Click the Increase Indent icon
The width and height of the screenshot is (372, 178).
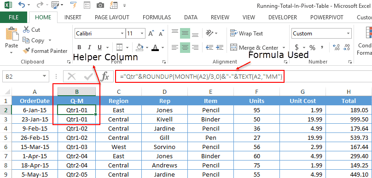pos(220,47)
